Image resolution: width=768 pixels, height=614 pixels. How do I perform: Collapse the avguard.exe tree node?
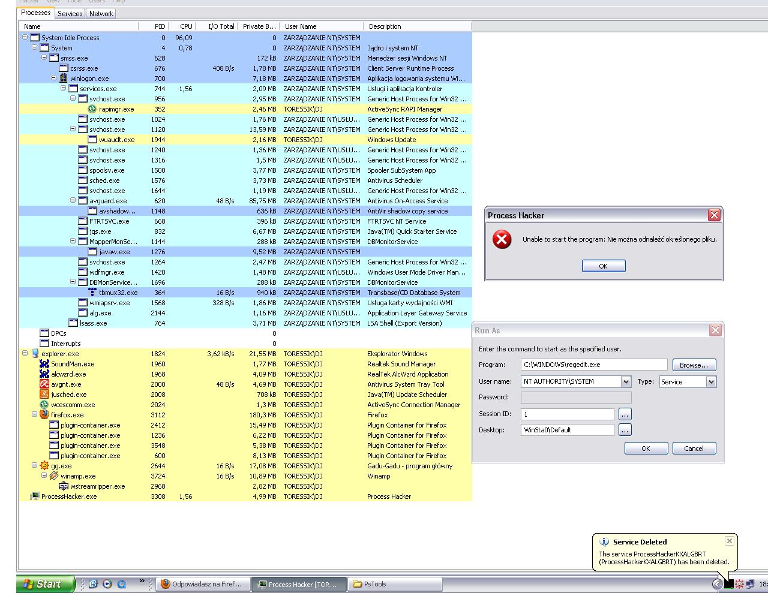pos(73,200)
